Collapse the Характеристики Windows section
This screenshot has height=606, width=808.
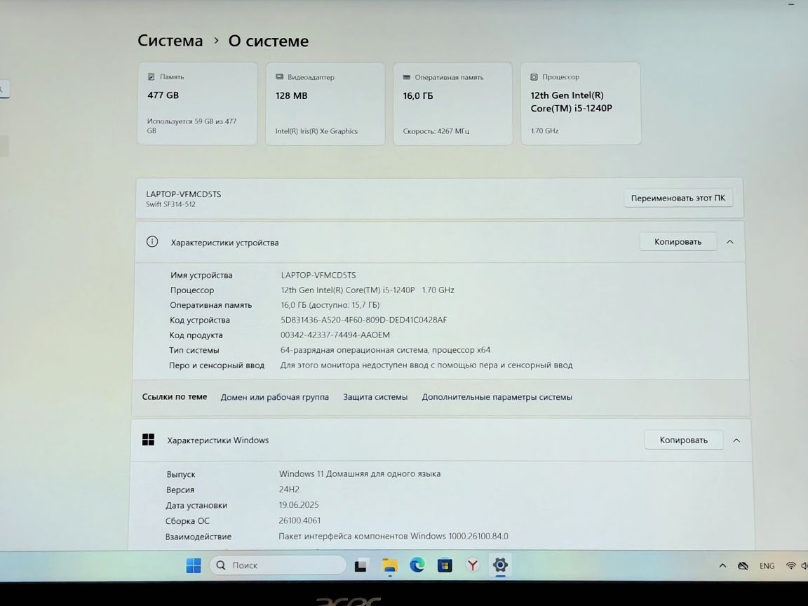click(x=736, y=440)
